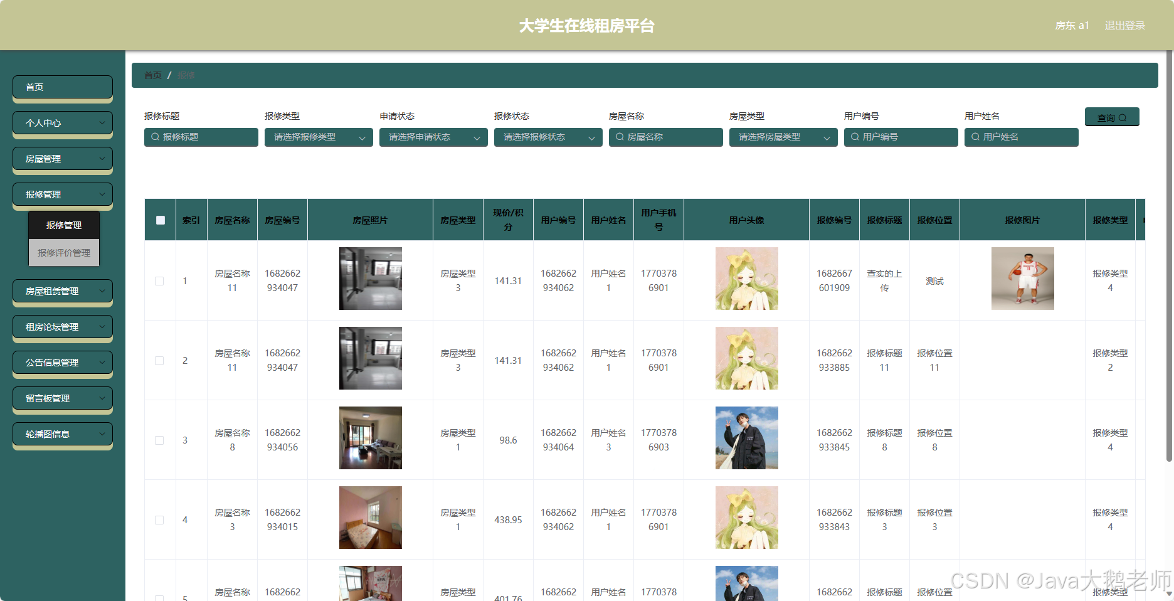This screenshot has height=601, width=1174.
Task: Click the 测试 repair location cell
Action: (x=934, y=281)
